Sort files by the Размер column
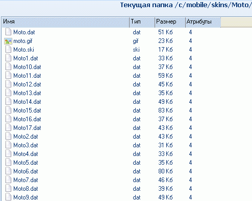 click(x=170, y=22)
